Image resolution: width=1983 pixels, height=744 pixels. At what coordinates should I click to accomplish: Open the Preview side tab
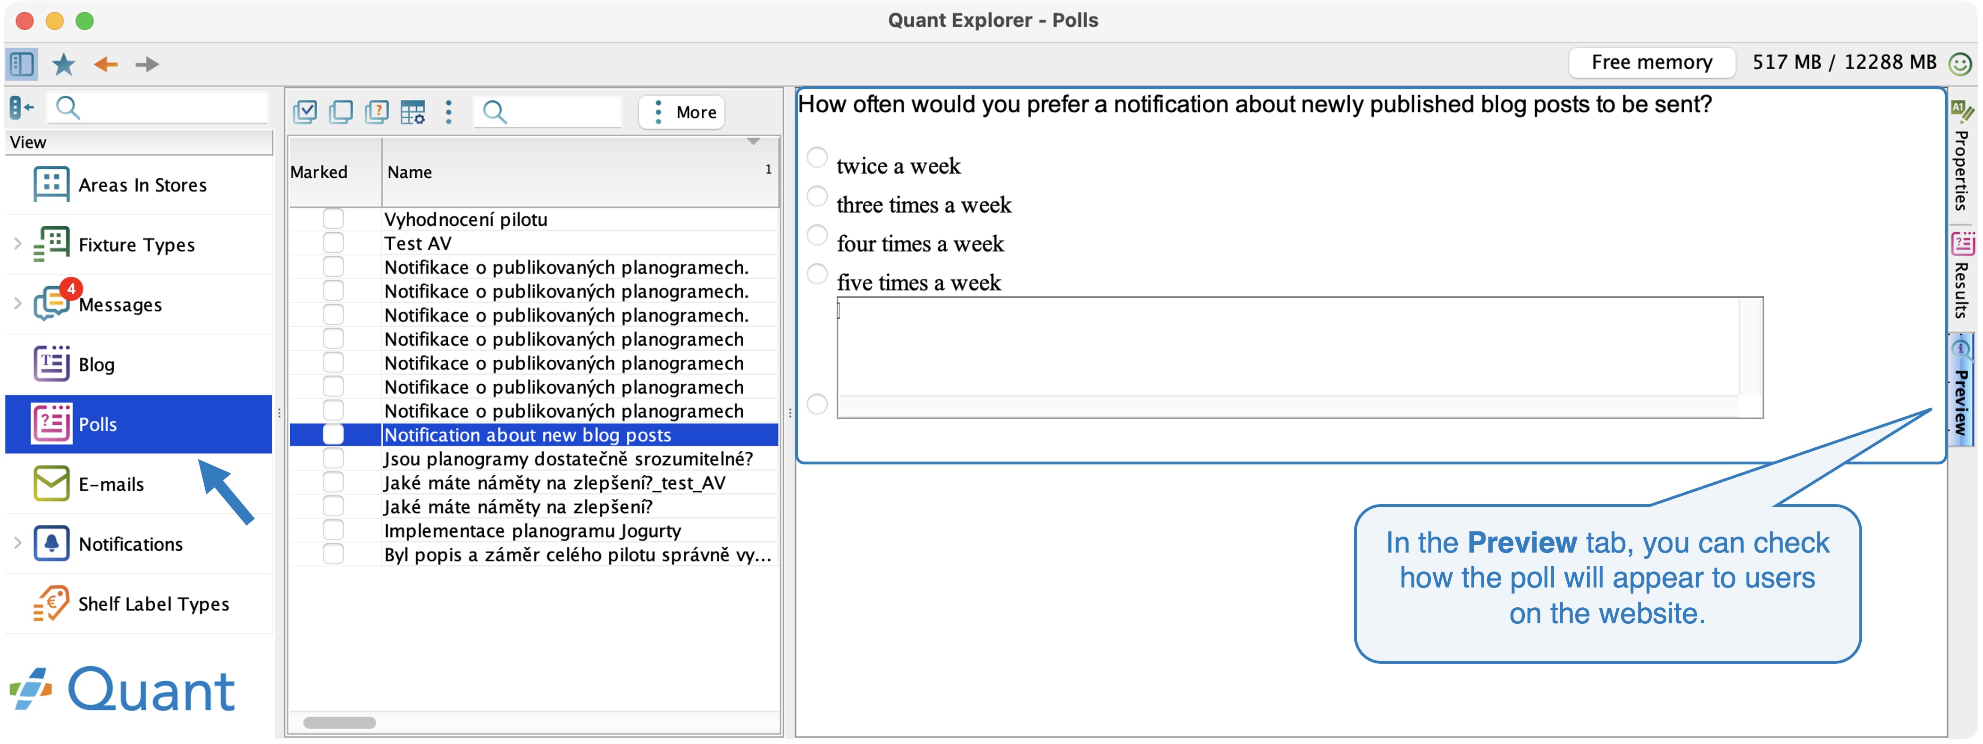point(1962,389)
